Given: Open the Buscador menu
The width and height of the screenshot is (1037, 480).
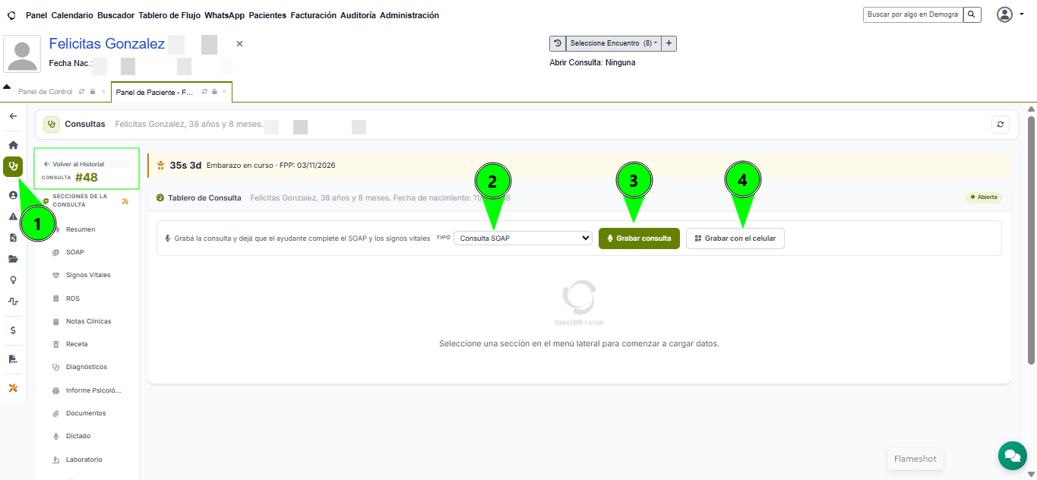Looking at the screenshot, I should 115,15.
